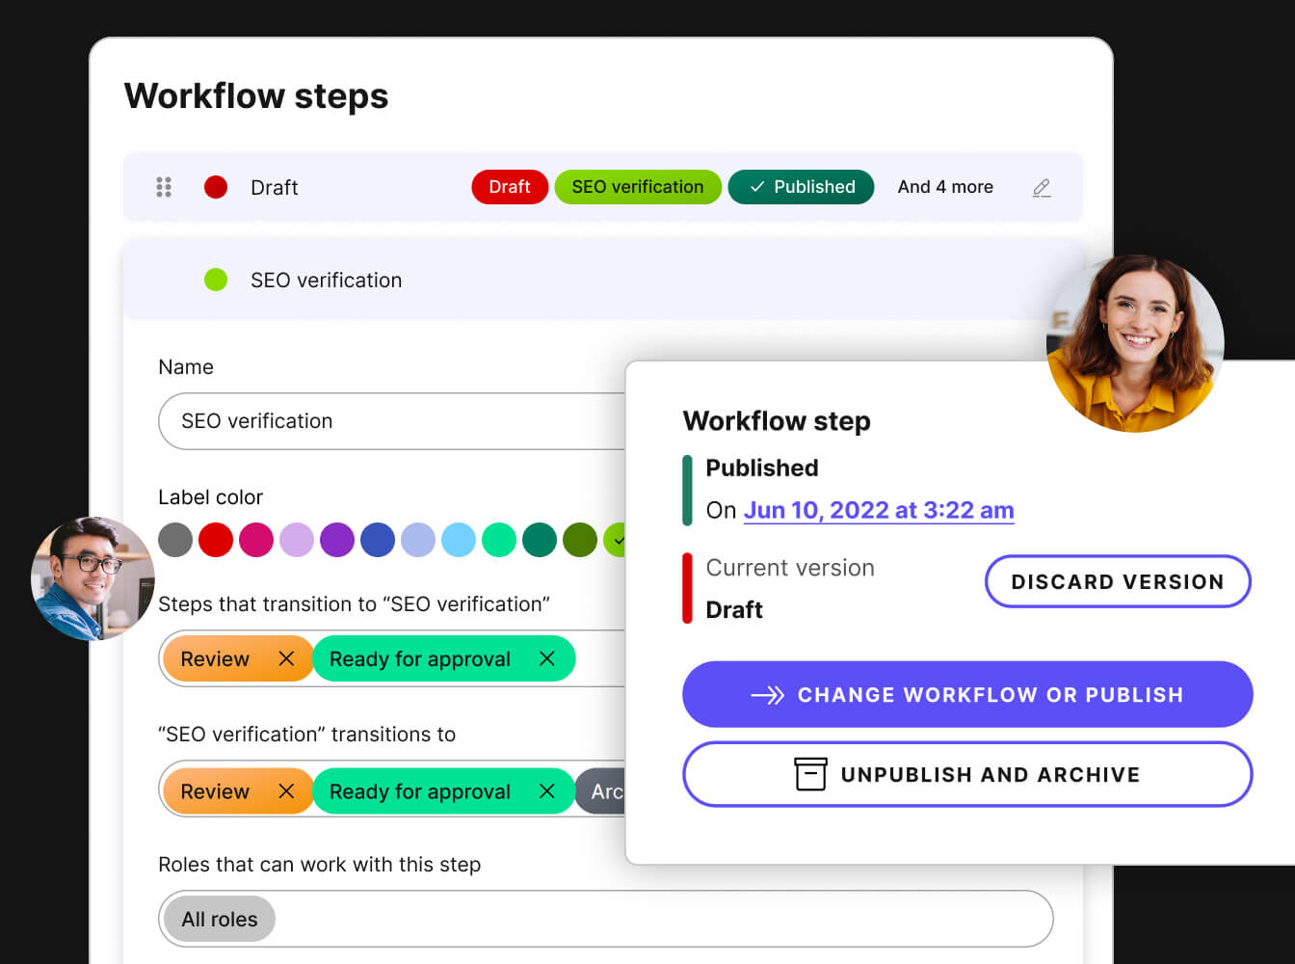Remove Review from steps that transition to
Screen dimensions: 1295x964
(286, 658)
